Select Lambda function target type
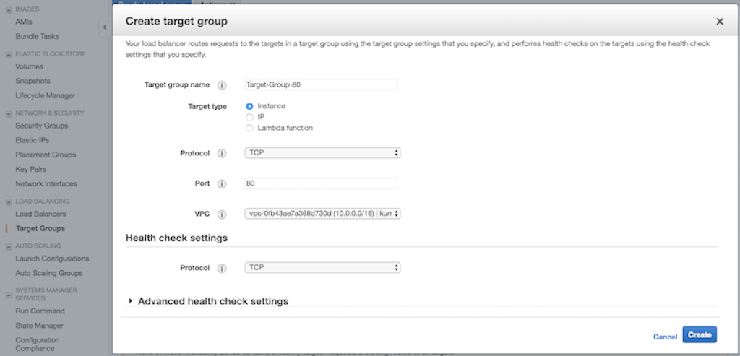This screenshot has width=740, height=356. point(249,129)
